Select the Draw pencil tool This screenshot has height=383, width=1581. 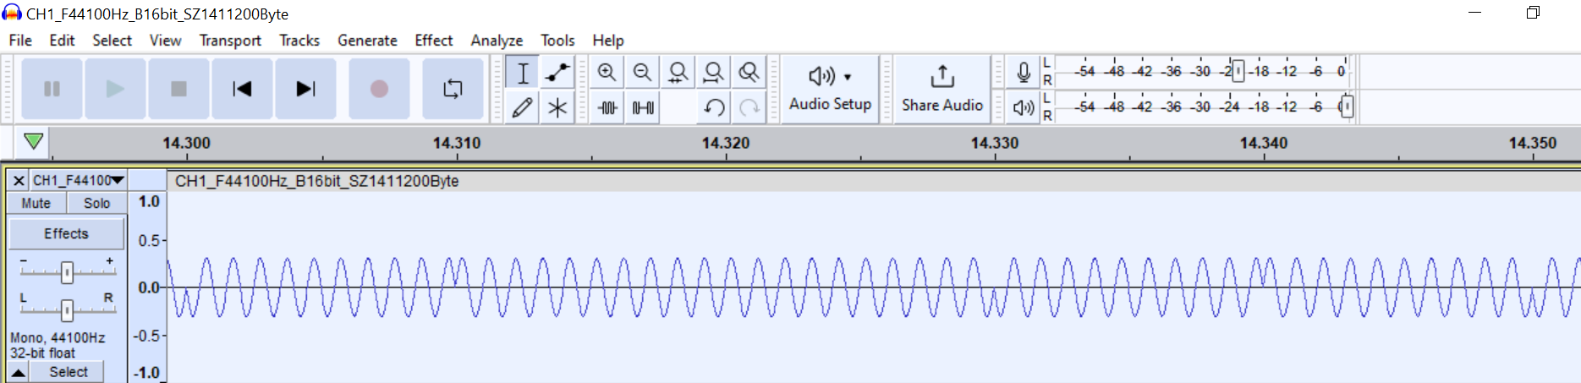(x=523, y=107)
